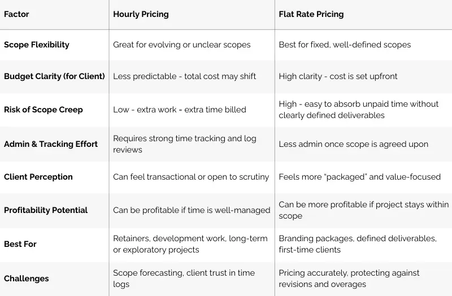452x296 pixels.
Task: Select 'High clarity - cost is set upfront' text
Action: (338, 76)
